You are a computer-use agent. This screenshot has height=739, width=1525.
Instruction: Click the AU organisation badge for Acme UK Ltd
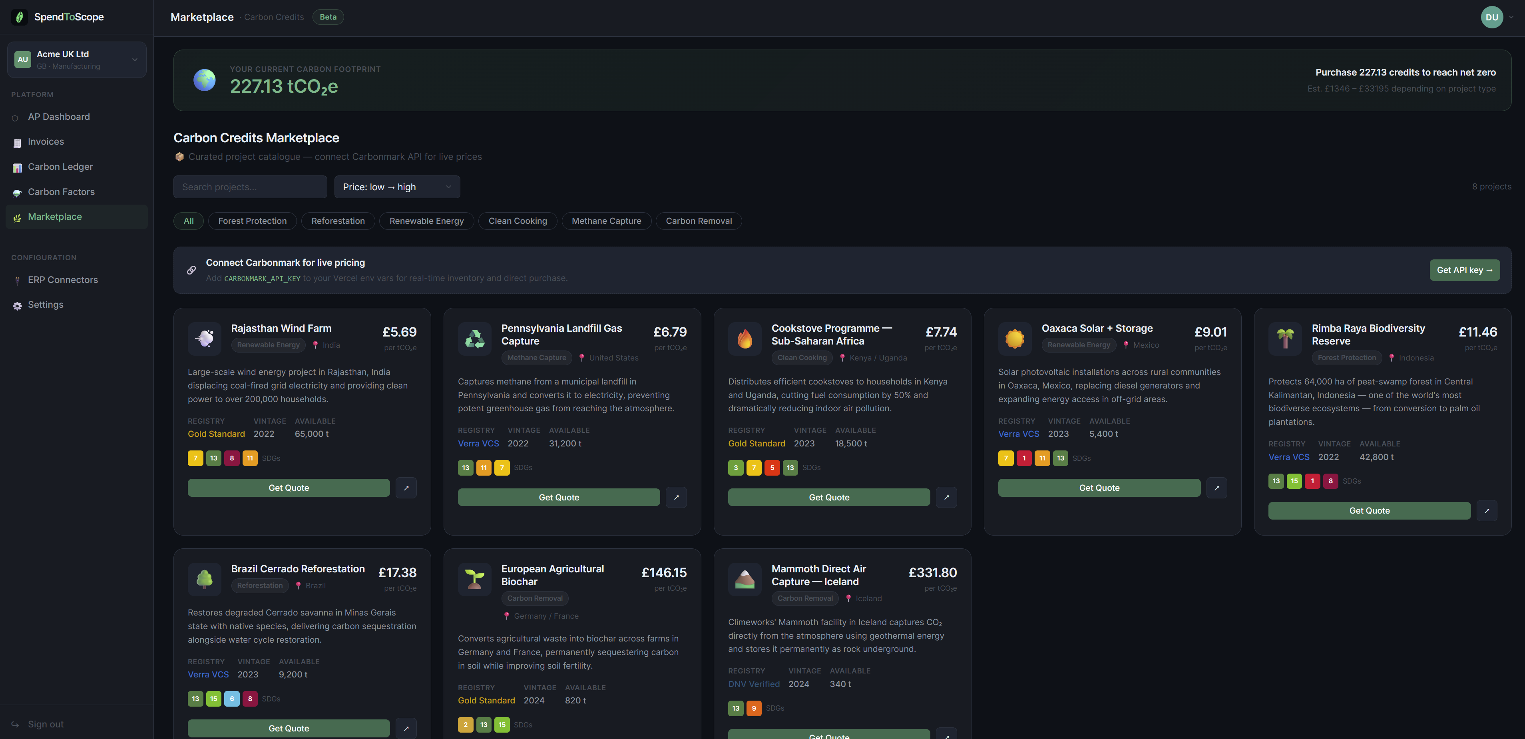(x=22, y=59)
